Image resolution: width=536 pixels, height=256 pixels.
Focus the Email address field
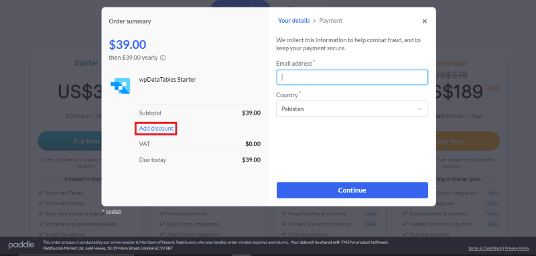pyautogui.click(x=352, y=77)
